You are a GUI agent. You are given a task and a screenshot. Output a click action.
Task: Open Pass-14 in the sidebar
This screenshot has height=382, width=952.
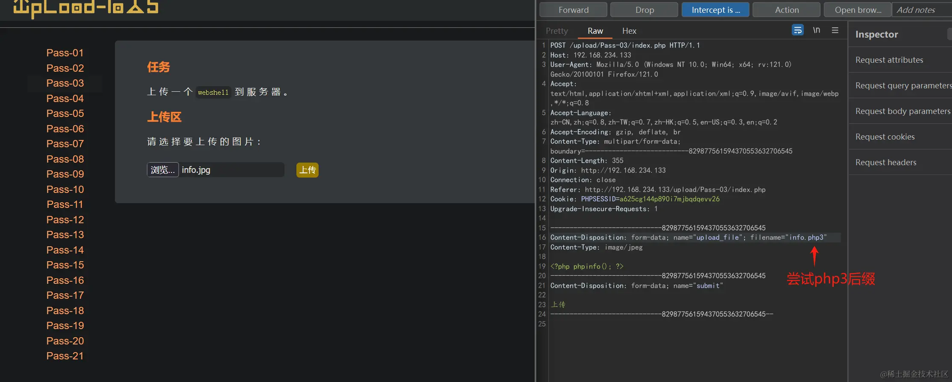click(65, 250)
